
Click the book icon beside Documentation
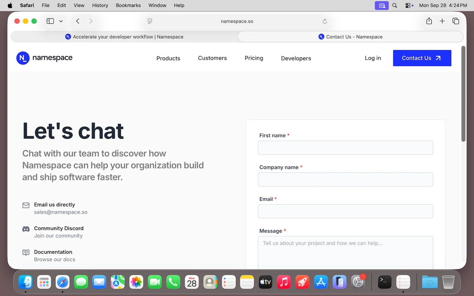tap(26, 252)
